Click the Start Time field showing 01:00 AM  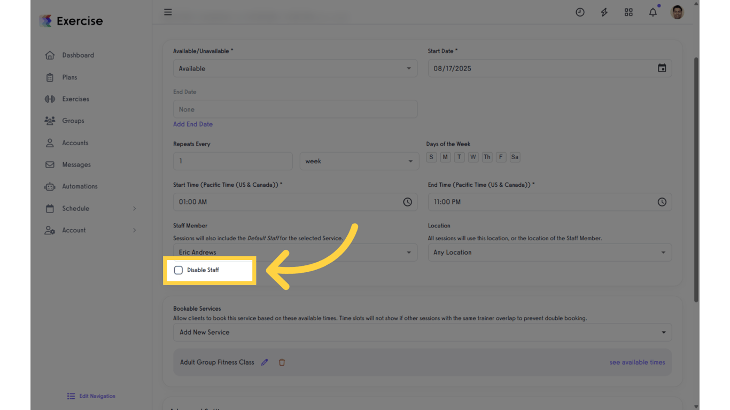(x=295, y=202)
